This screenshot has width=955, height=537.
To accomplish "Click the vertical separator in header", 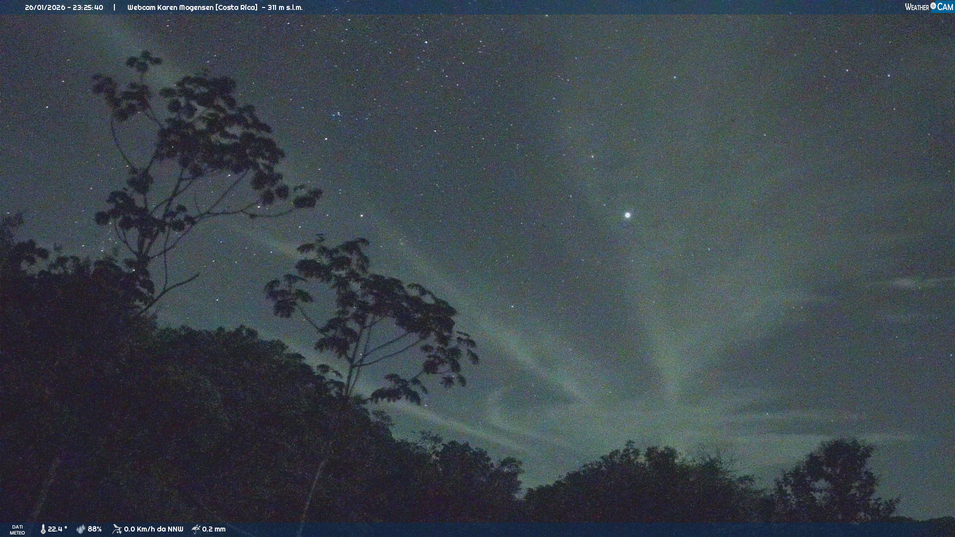I will pyautogui.click(x=114, y=7).
